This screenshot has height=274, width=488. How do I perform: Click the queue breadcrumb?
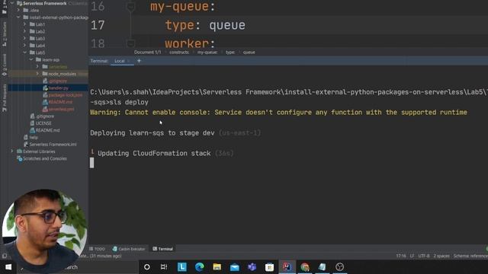249,53
